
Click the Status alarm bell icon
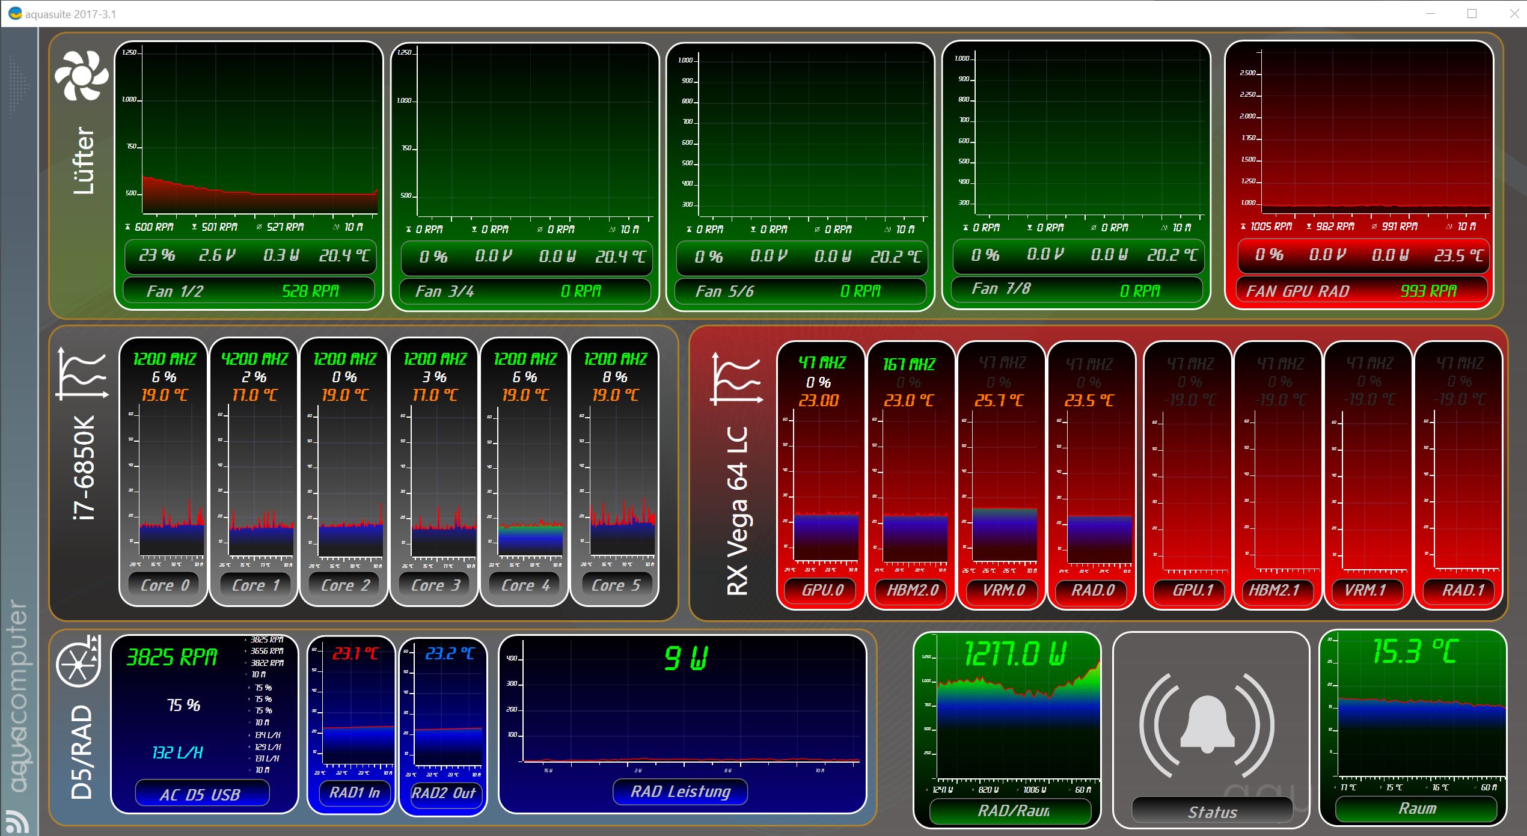click(x=1207, y=725)
